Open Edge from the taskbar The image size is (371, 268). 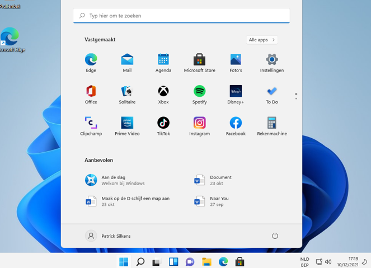223,262
